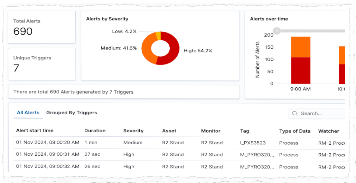The image size is (356, 183).
Task: Select the alert at 09:00:20 AM
Action: pyautogui.click(x=179, y=143)
